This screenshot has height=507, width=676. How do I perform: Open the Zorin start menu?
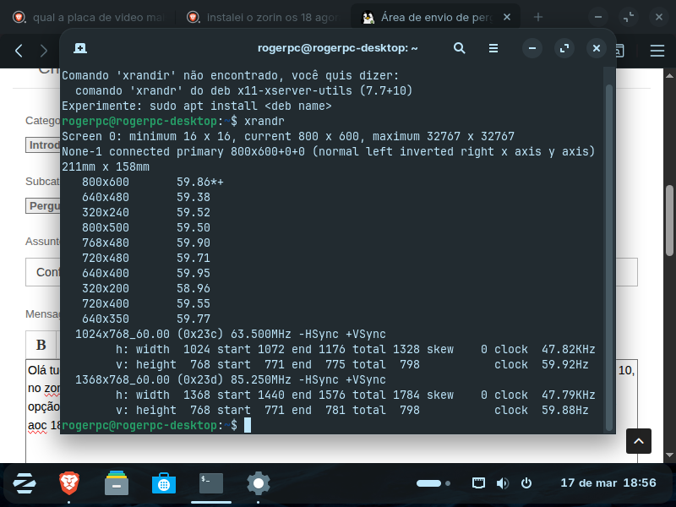(24, 483)
